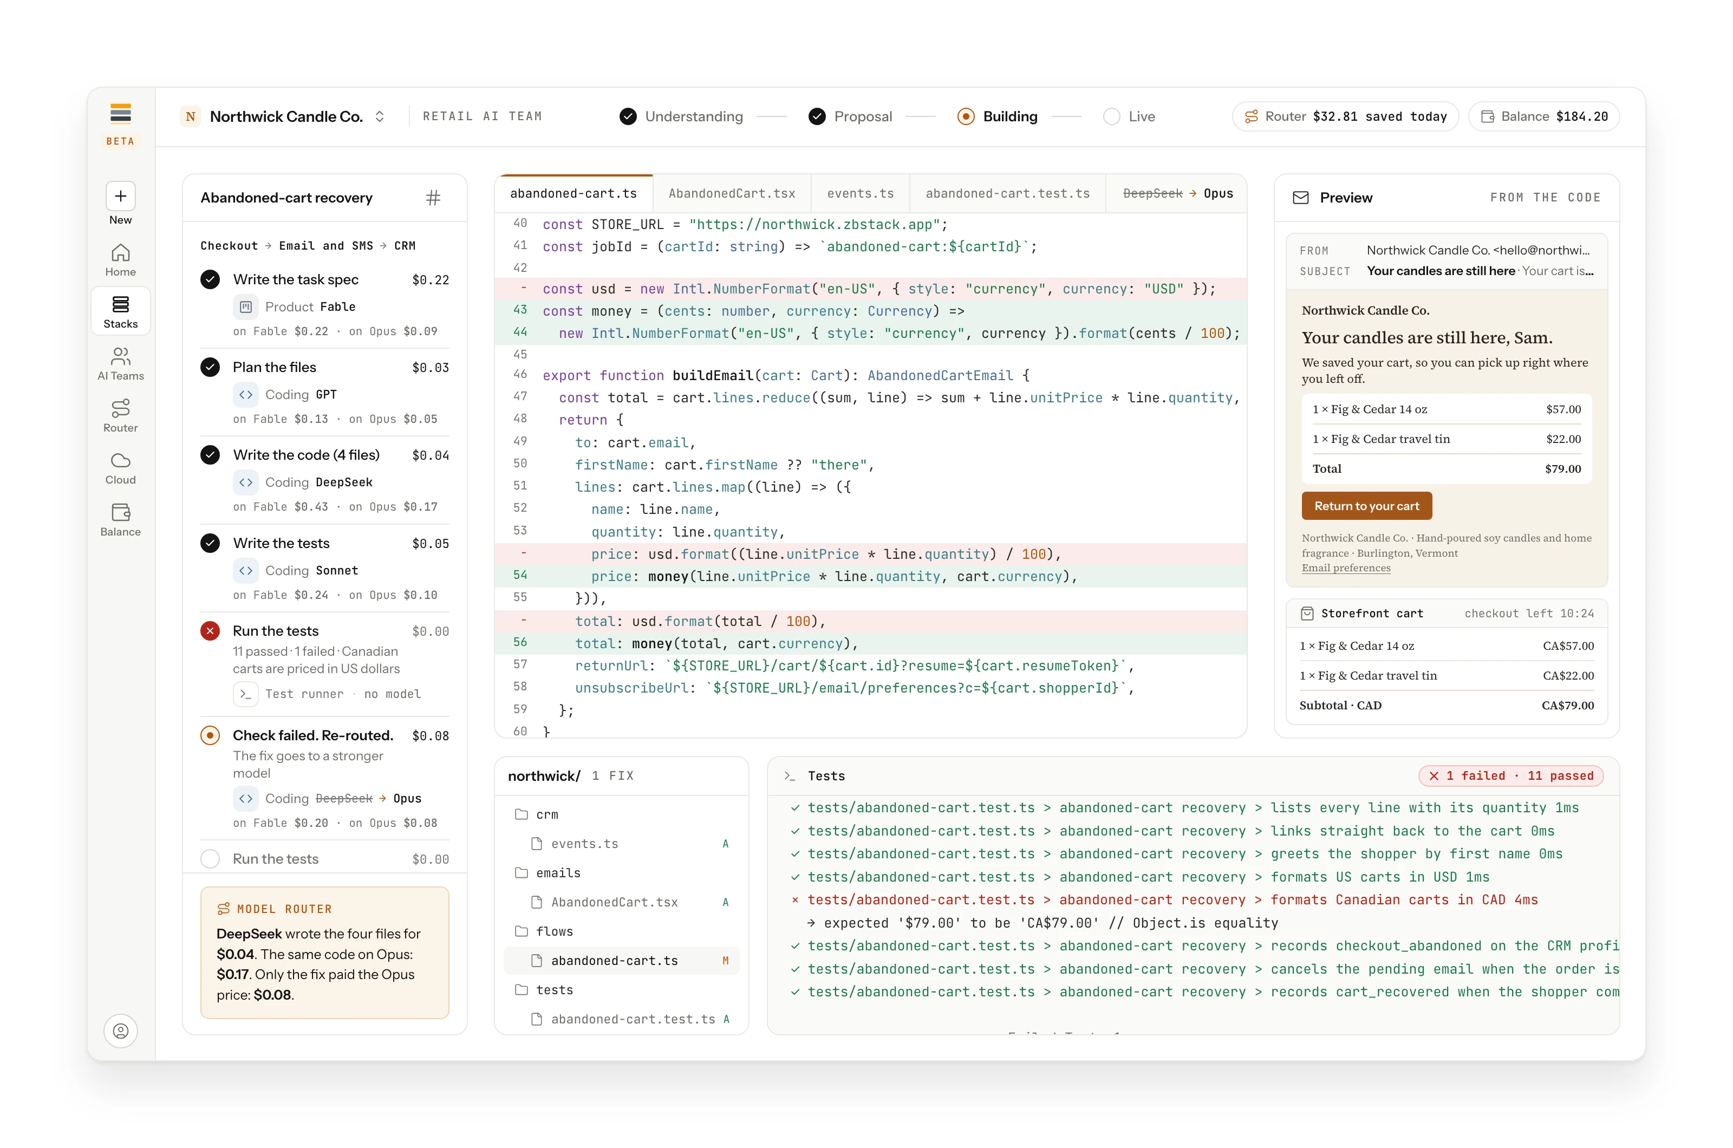Collapse the emails folder
Viewport: 1733px width, 1148px height.
click(547, 873)
